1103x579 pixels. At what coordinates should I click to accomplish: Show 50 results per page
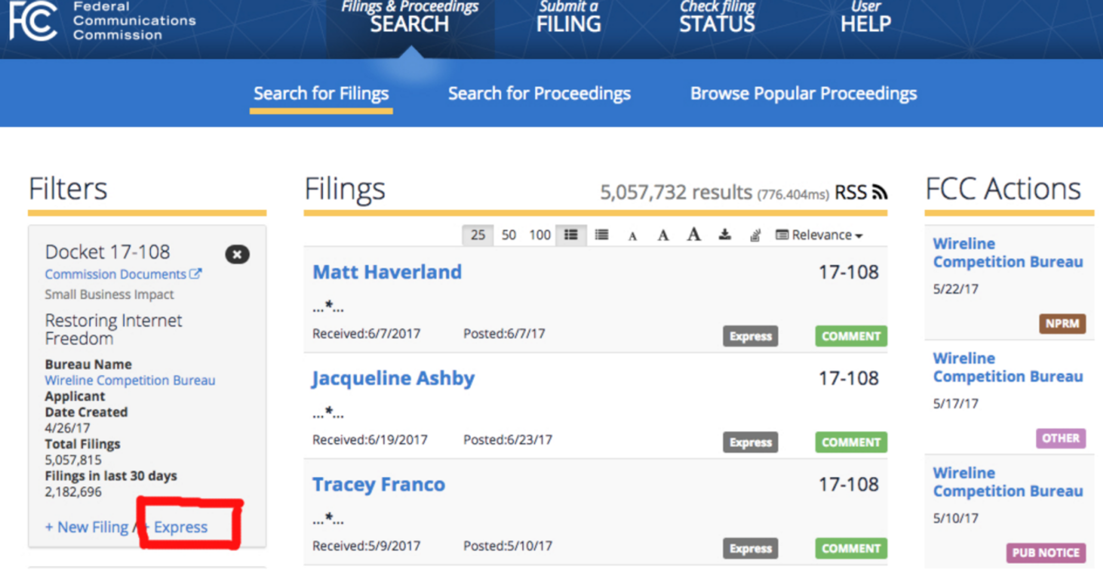click(509, 235)
